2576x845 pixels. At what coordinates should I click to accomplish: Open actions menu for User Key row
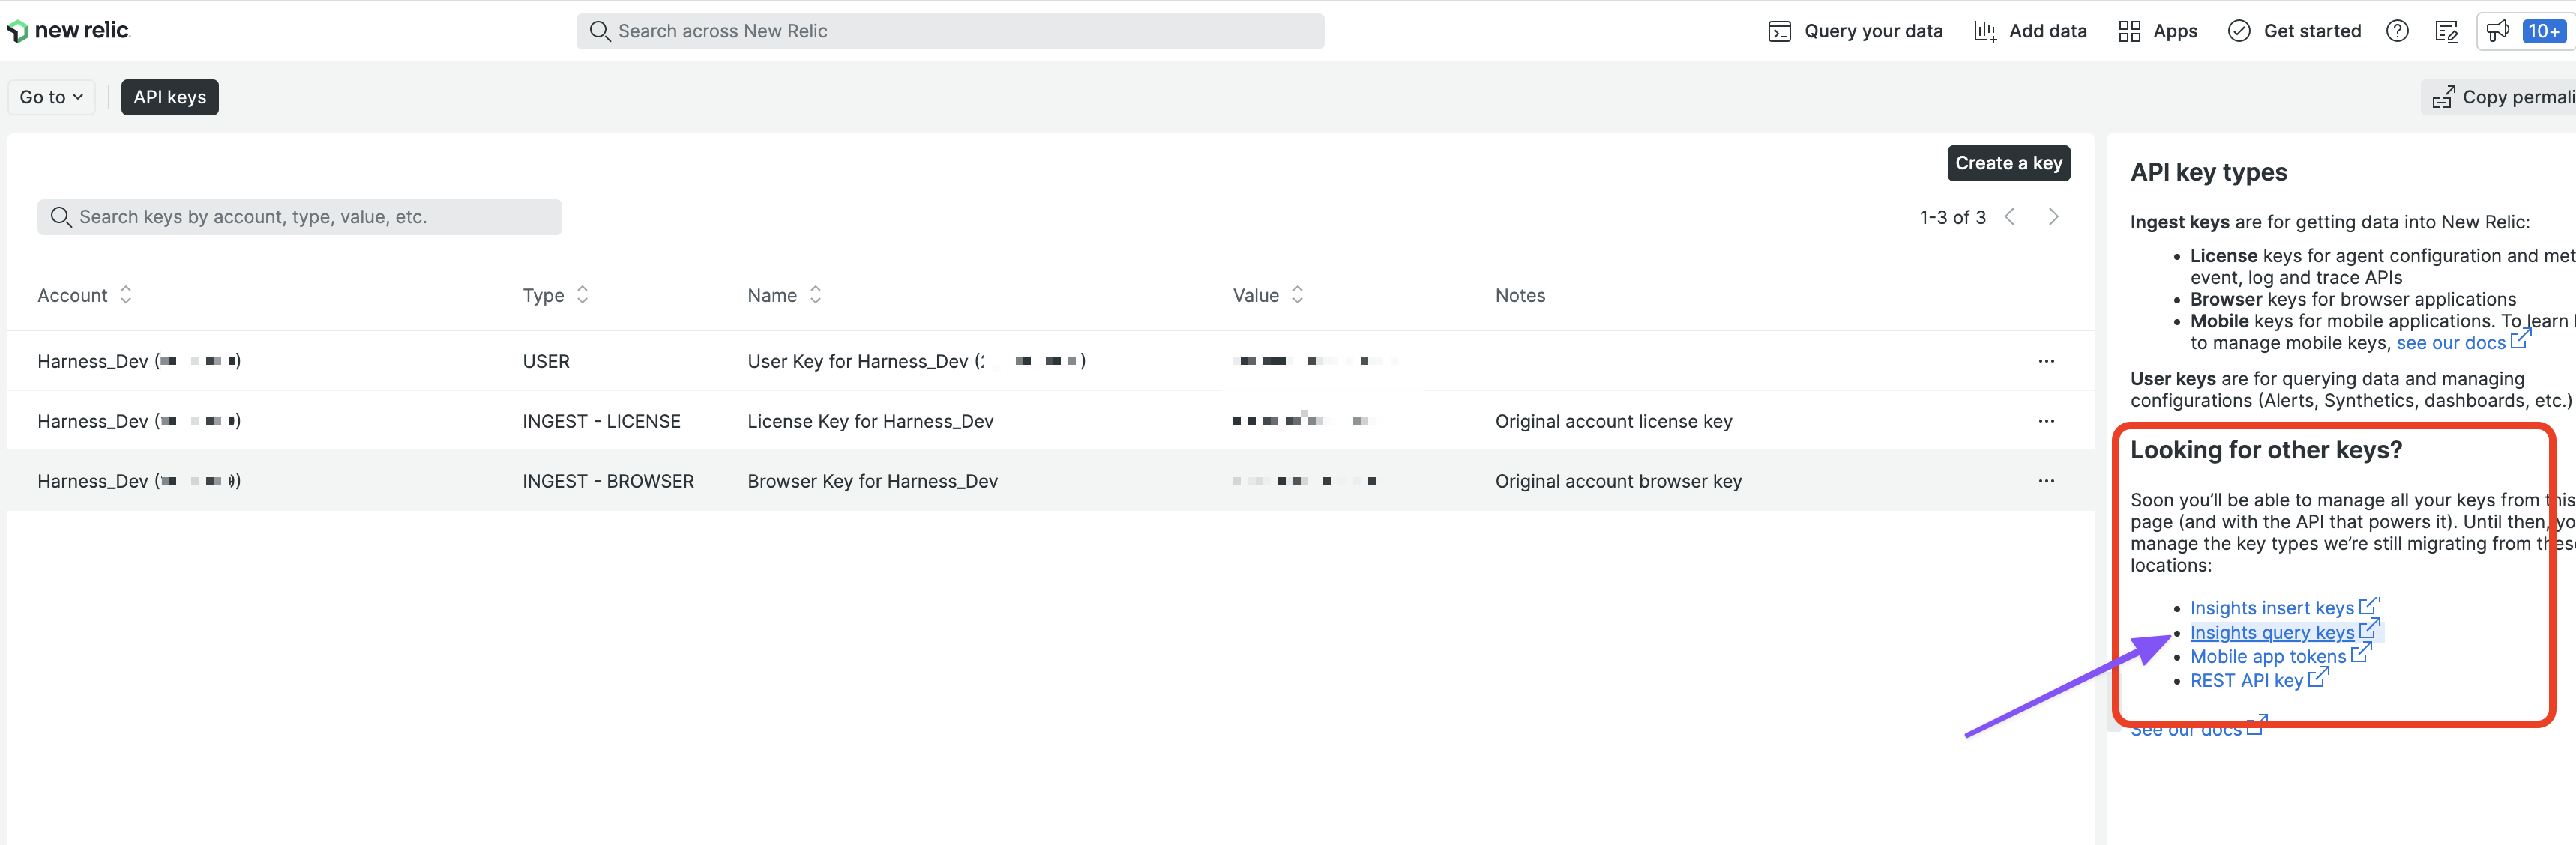[x=2046, y=360]
